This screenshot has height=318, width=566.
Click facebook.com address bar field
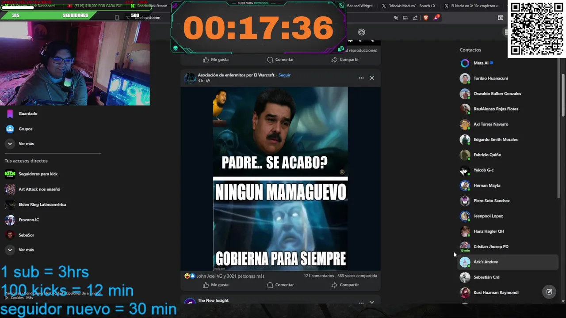click(147, 18)
